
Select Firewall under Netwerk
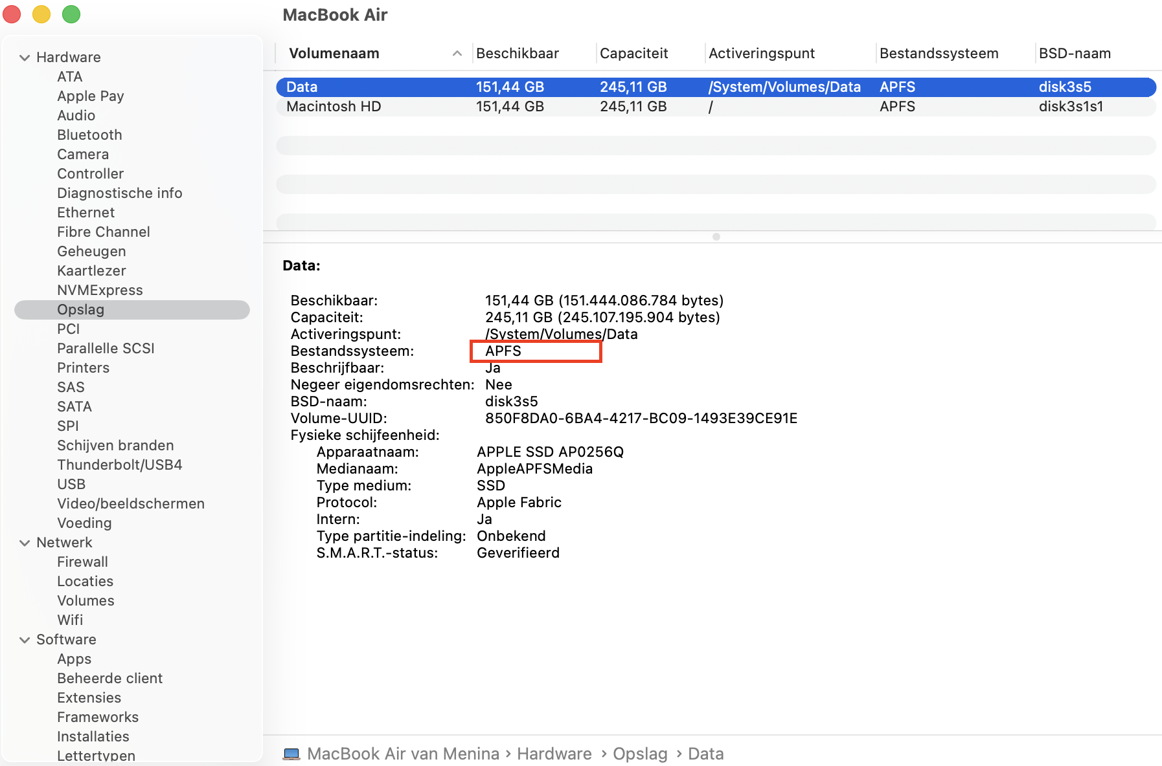(82, 562)
